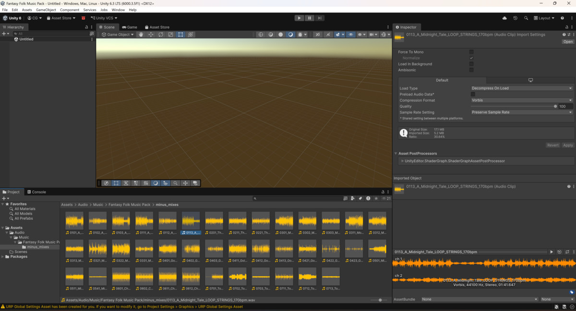This screenshot has height=311, width=576.
Task: Expand the Packages folder in Project
Action: [3, 257]
